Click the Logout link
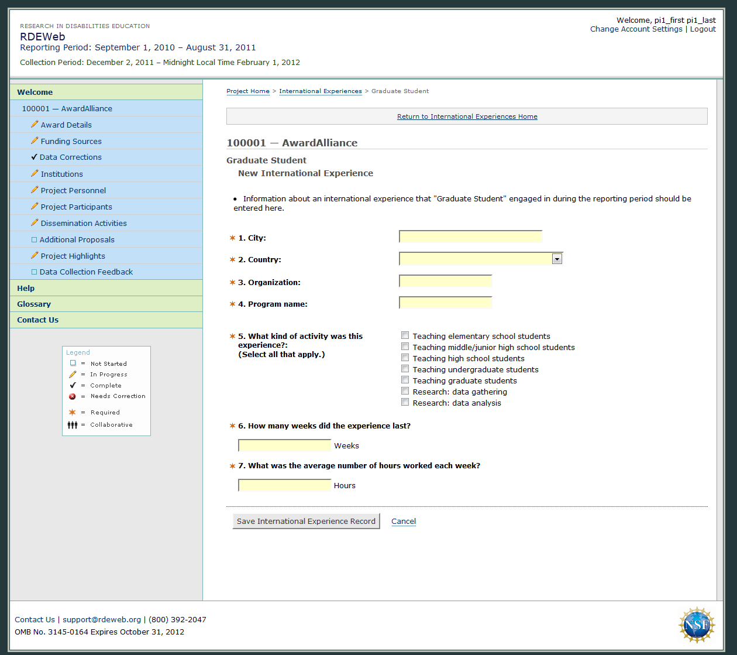This screenshot has width=737, height=655. point(702,29)
